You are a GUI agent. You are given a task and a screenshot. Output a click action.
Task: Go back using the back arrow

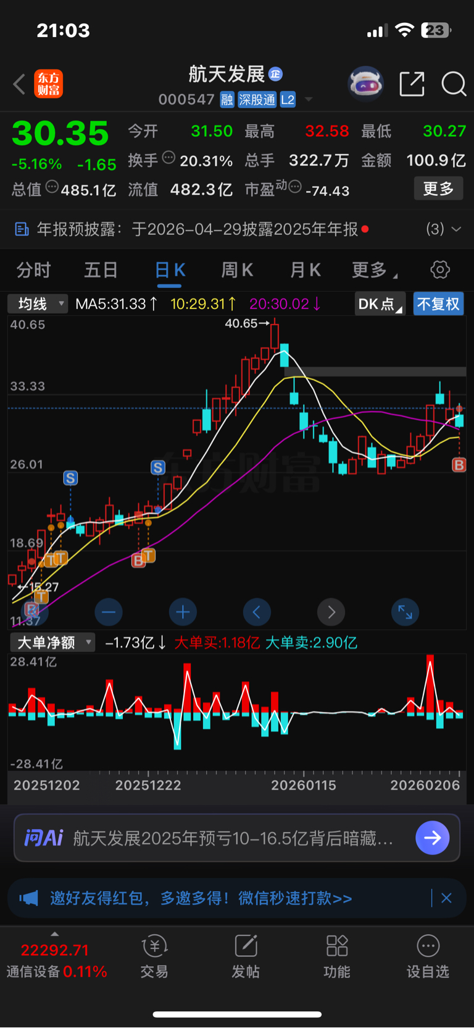19,84
